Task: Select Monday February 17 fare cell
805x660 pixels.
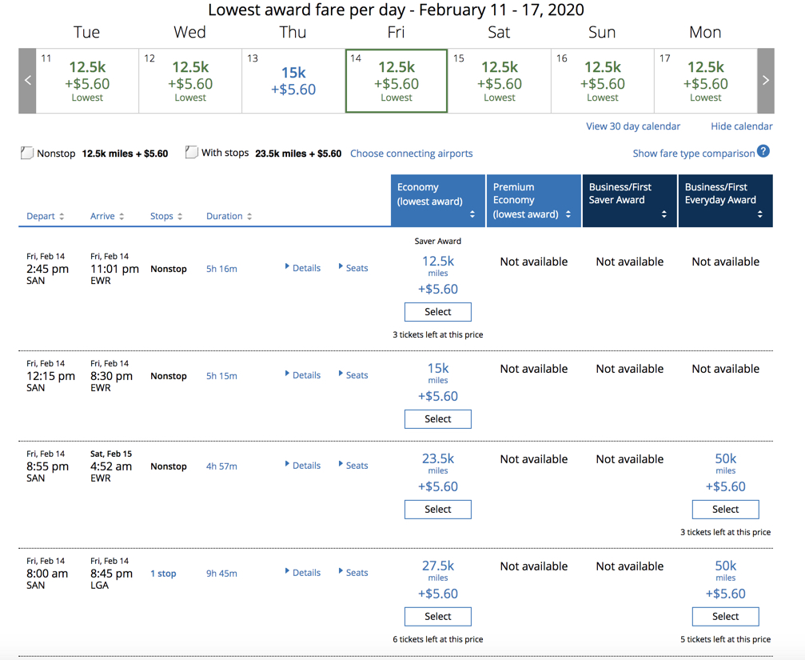Action: pos(704,80)
